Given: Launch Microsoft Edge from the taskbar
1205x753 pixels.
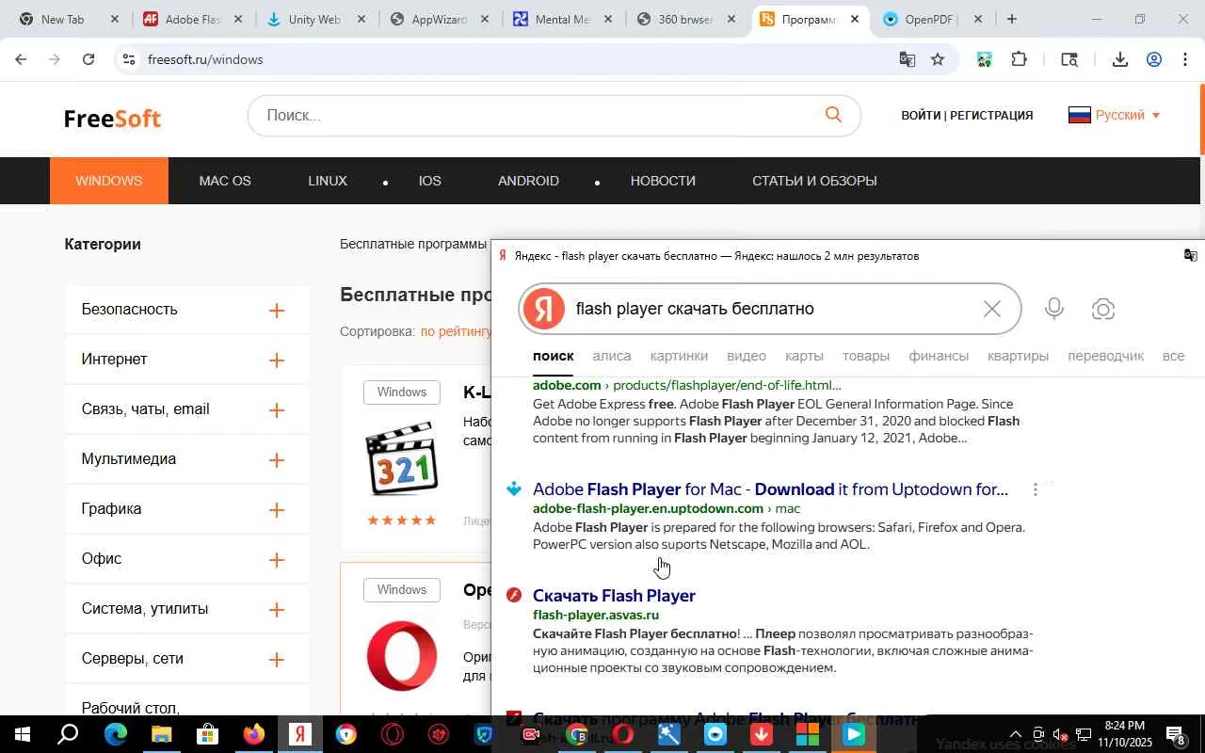Looking at the screenshot, I should 115,734.
